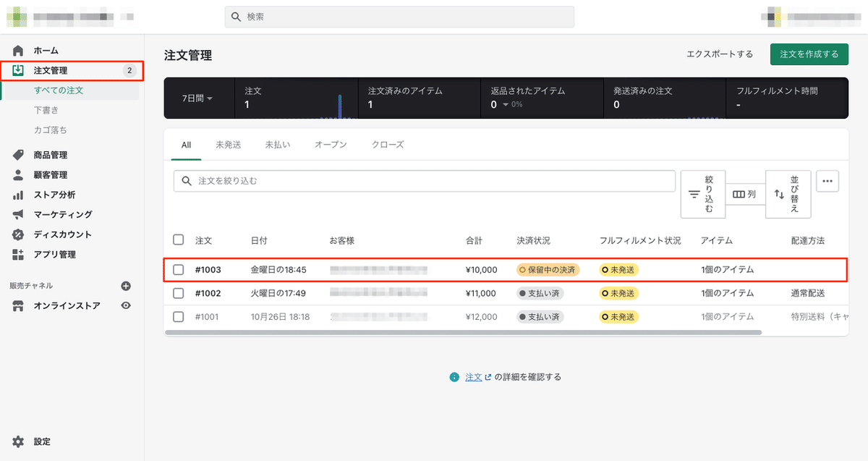Click the horizontal scrollbar under the orders table
The image size is (868, 461).
pyautogui.click(x=463, y=332)
